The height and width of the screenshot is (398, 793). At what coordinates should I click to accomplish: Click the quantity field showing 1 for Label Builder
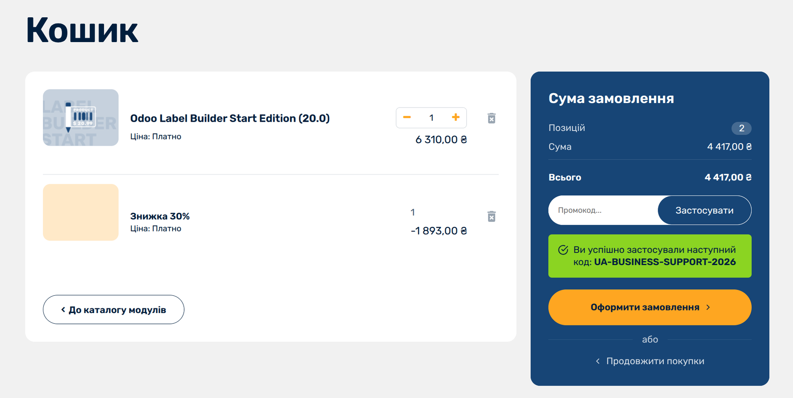click(x=431, y=118)
